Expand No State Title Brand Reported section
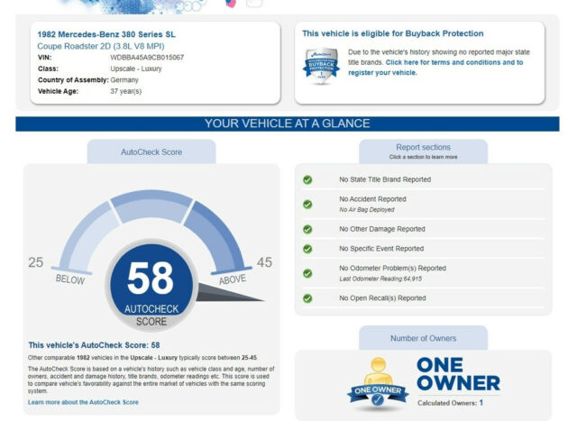The width and height of the screenshot is (577, 421). pos(385,179)
